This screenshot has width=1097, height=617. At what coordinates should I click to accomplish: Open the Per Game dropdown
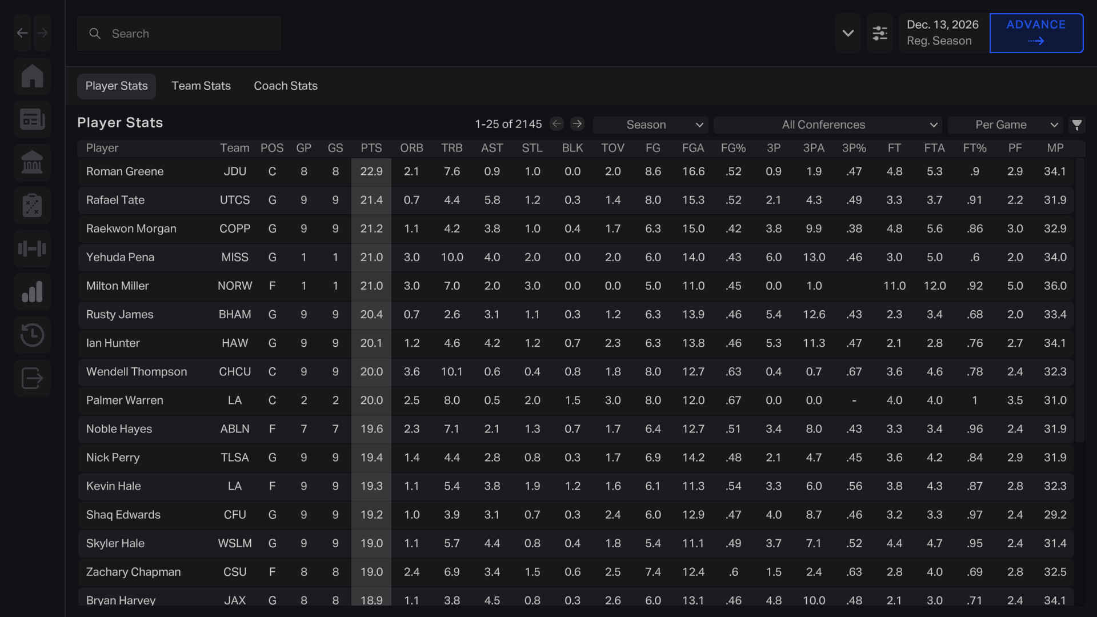pyautogui.click(x=1004, y=125)
